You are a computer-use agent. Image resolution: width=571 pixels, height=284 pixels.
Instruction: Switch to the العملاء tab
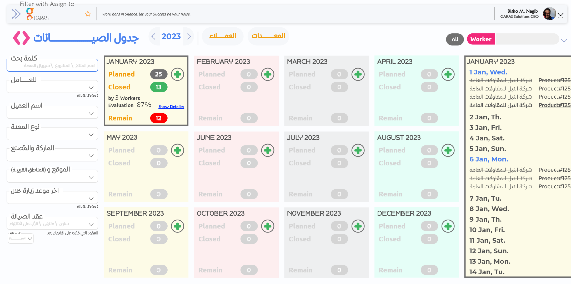(223, 36)
